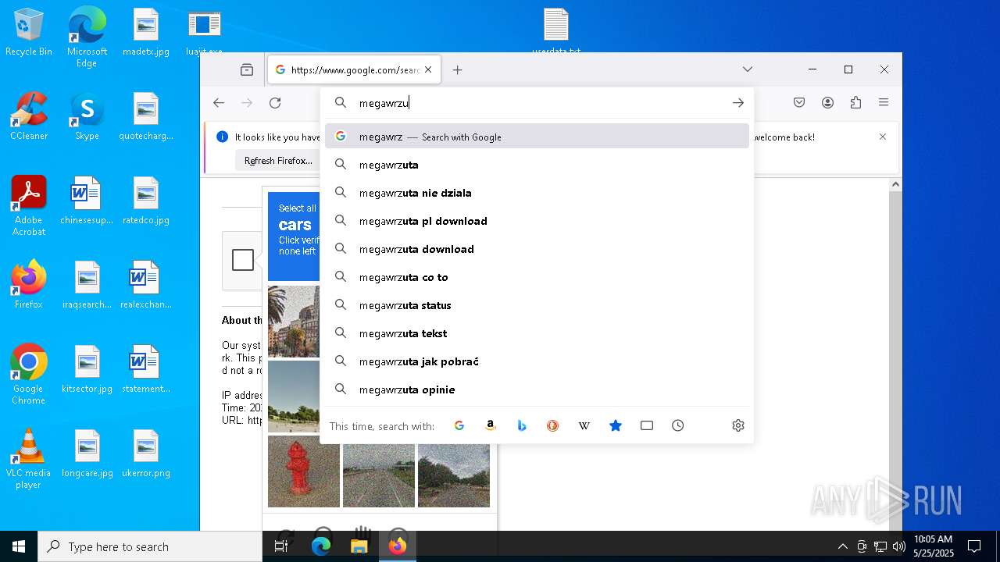Choose the 'megawrzuta' suggestion

coord(537,165)
